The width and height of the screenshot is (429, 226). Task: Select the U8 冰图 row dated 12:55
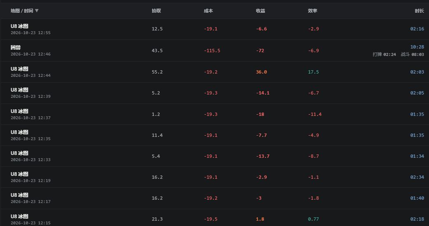(214, 29)
